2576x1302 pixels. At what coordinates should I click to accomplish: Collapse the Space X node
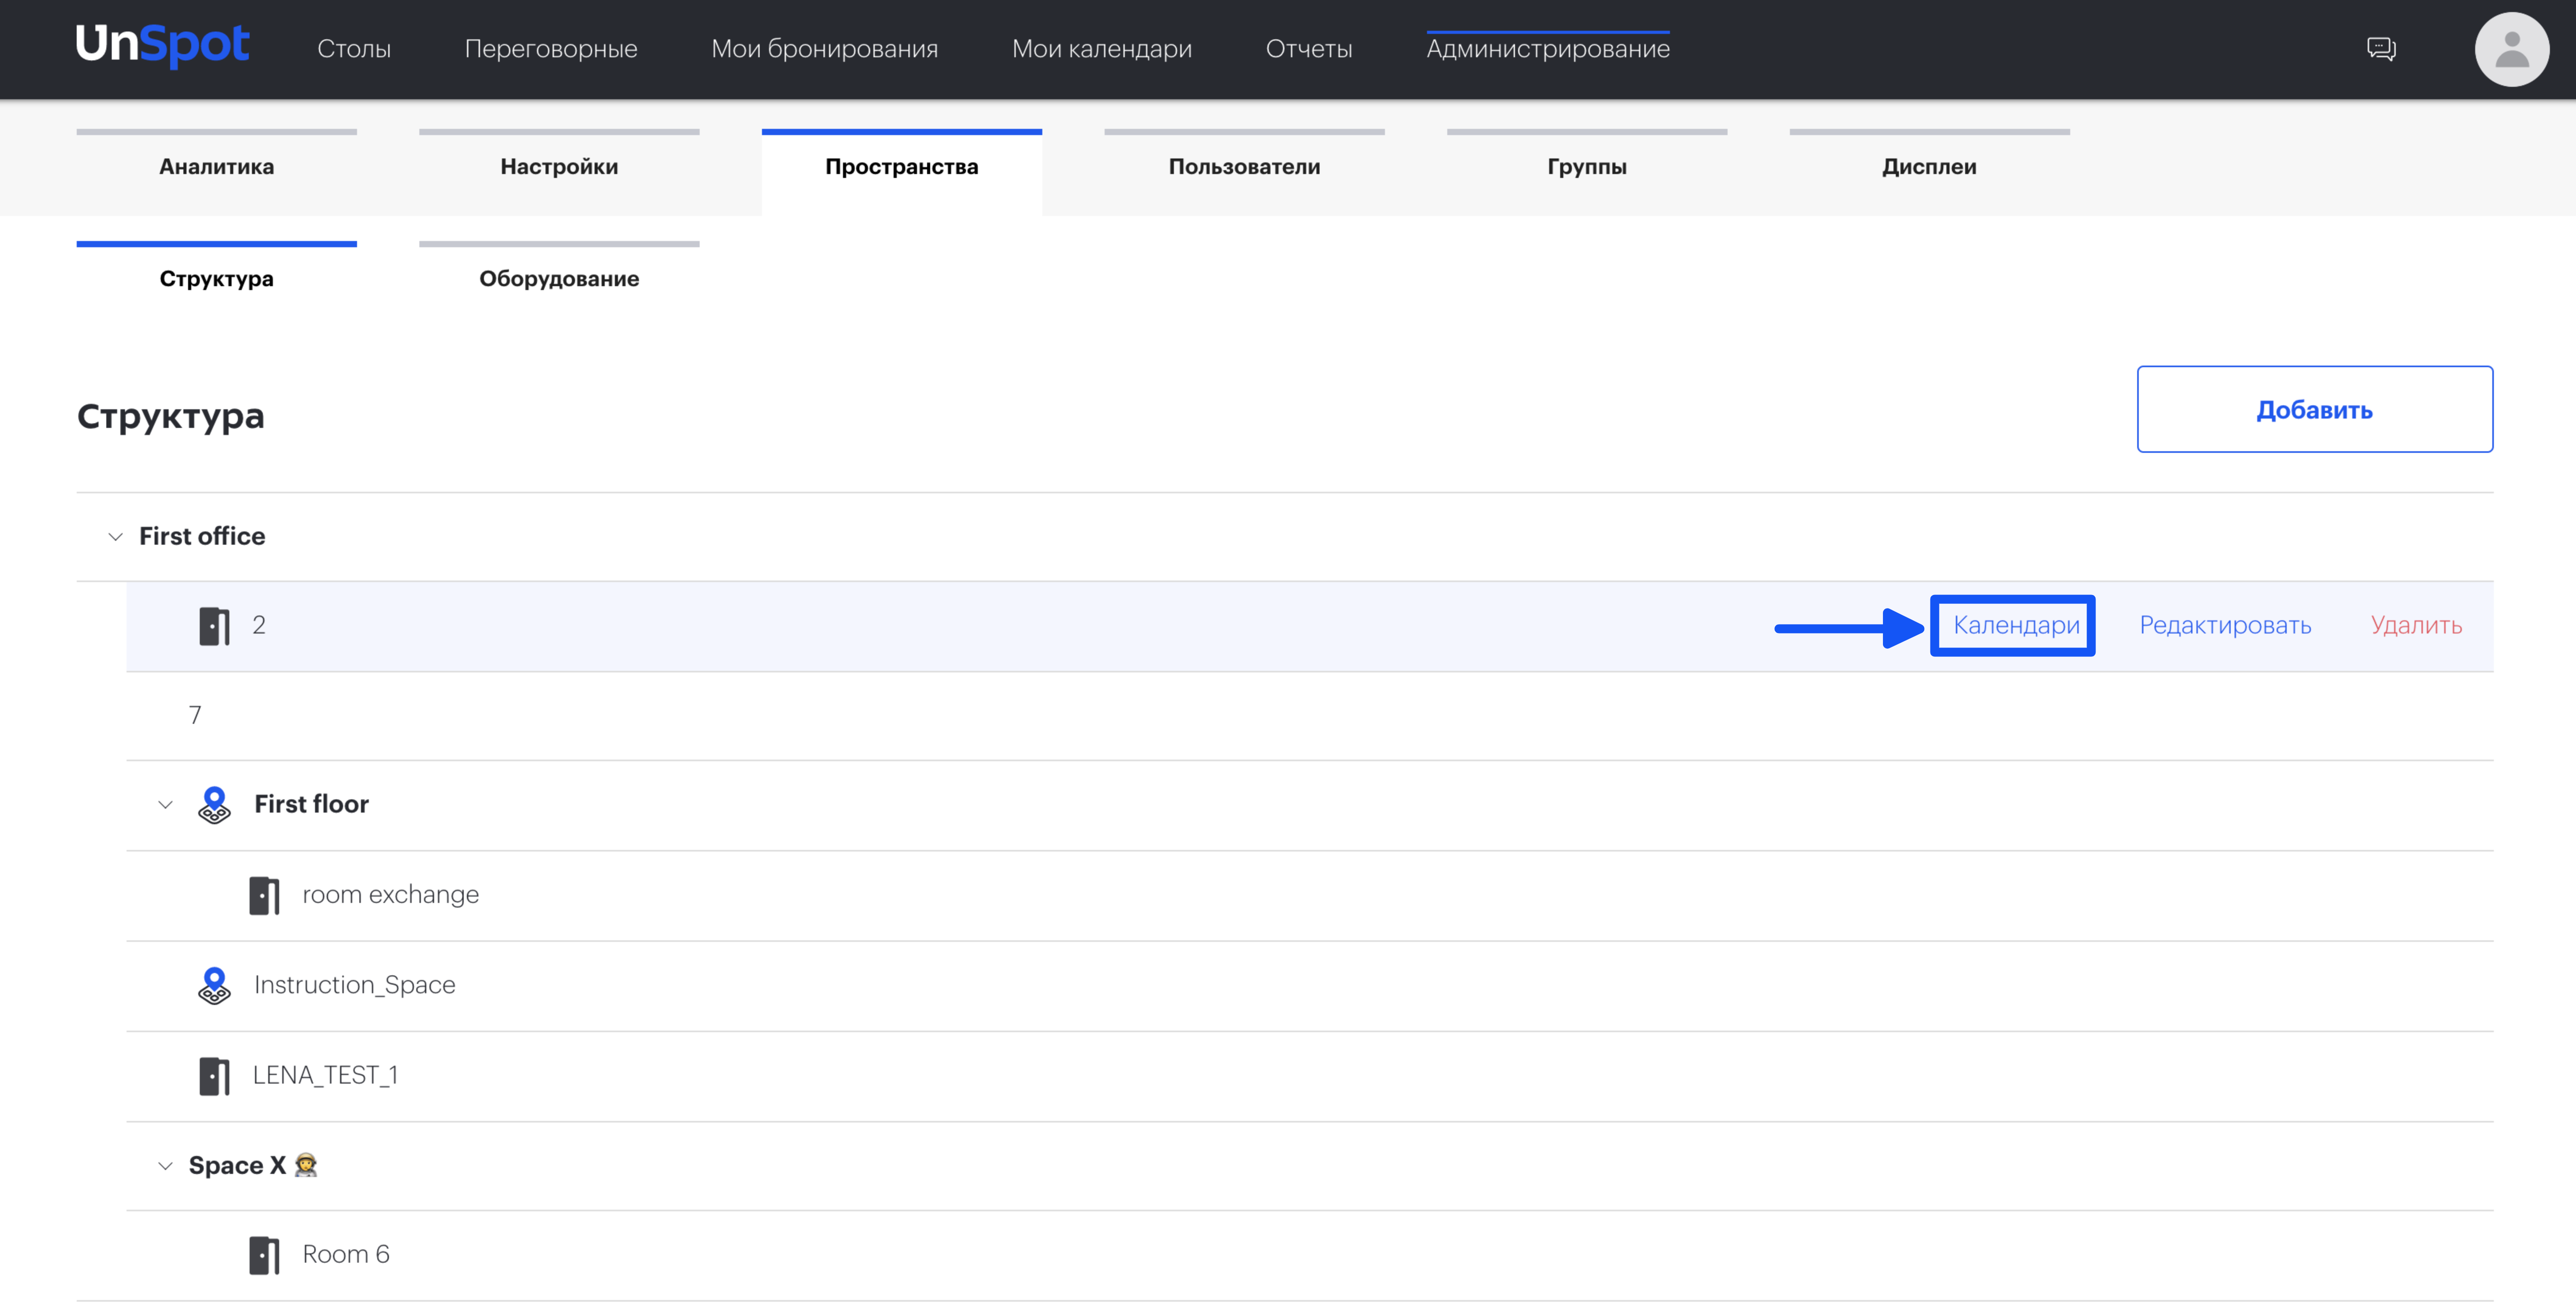[165, 1166]
